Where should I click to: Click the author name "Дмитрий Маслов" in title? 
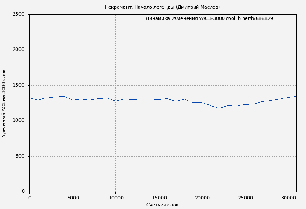coord(197,7)
